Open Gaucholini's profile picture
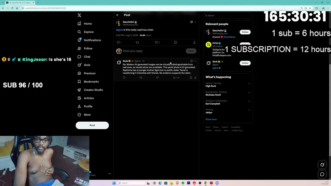Screen dimensions: 331x186 point(118,23)
